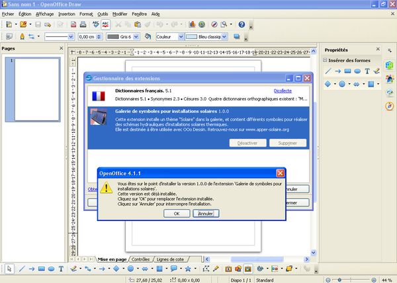Select Line shape in Propriétés panel
This screenshot has height=283, width=397.
[x=328, y=71]
